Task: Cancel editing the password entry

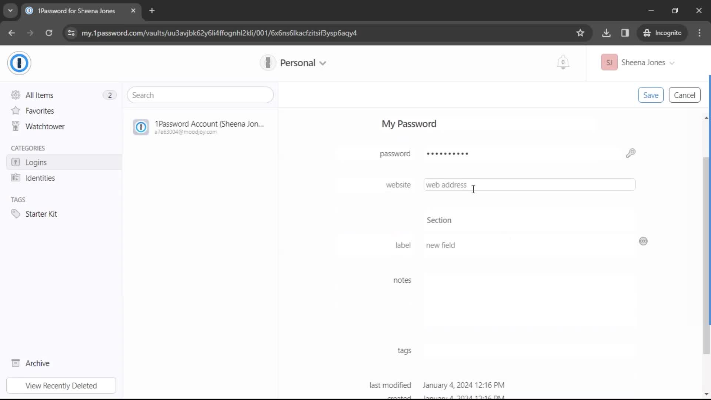Action: [x=685, y=95]
